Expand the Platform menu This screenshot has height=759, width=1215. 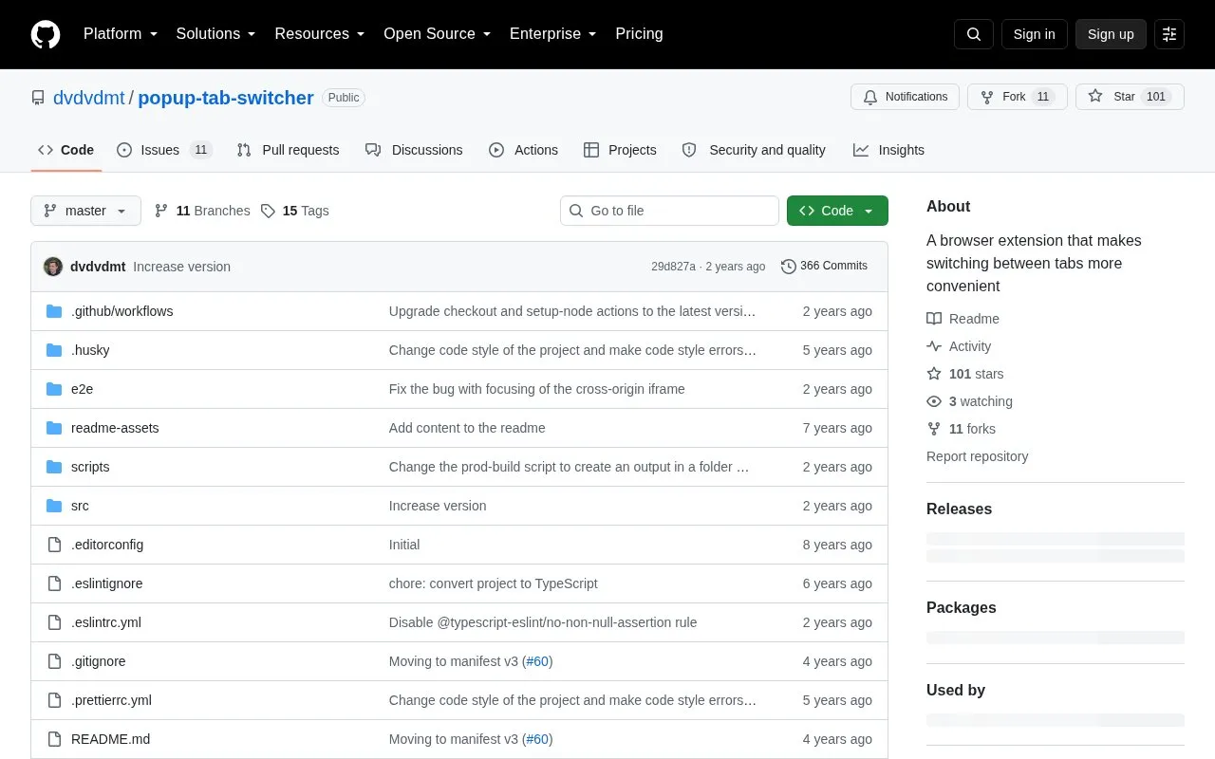pos(121,34)
